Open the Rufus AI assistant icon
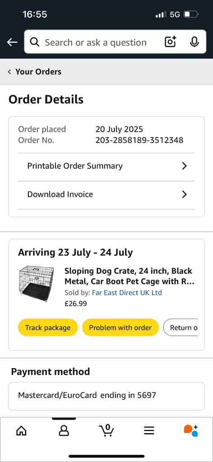This screenshot has height=462, width=213. coord(191,430)
